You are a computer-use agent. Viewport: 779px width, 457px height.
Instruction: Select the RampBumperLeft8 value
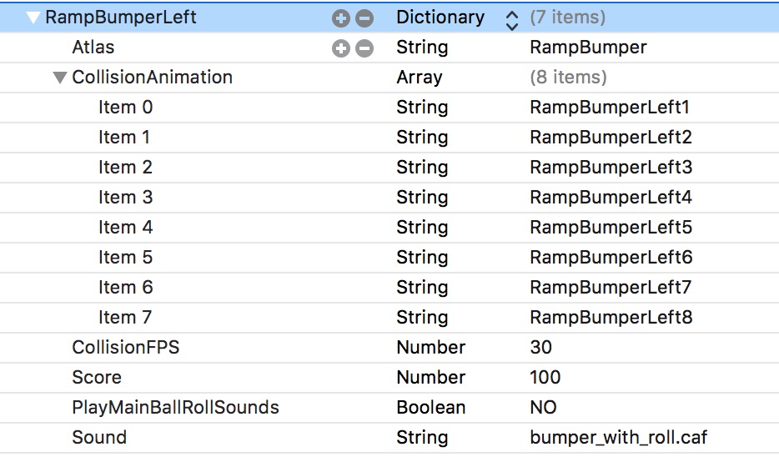[611, 318]
